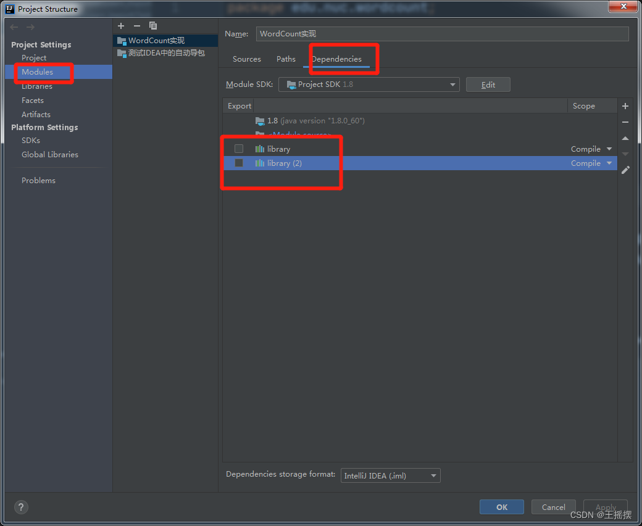Select the 1.8 java version row
Viewport: 642px width, 526px height.
420,121
